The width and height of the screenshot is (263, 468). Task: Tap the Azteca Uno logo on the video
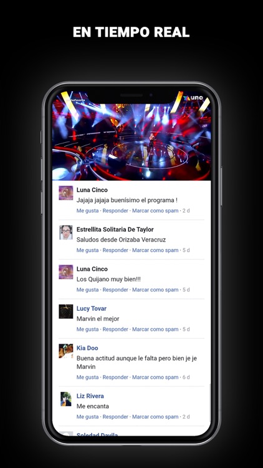point(193,98)
